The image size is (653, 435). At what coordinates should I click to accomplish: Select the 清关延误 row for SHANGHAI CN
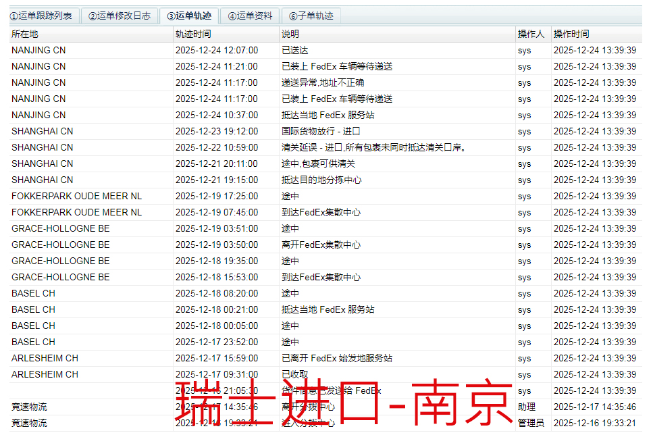270,147
